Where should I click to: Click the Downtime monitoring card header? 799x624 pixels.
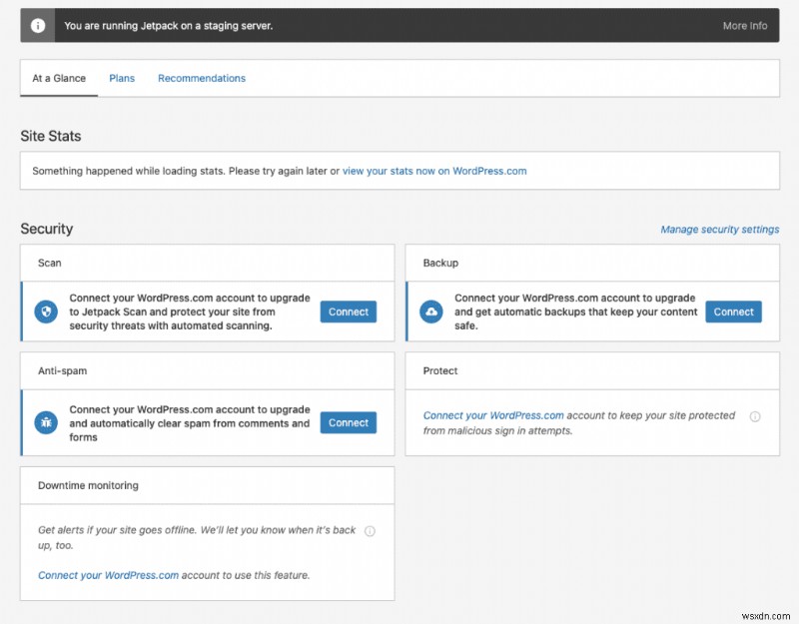[x=88, y=485]
